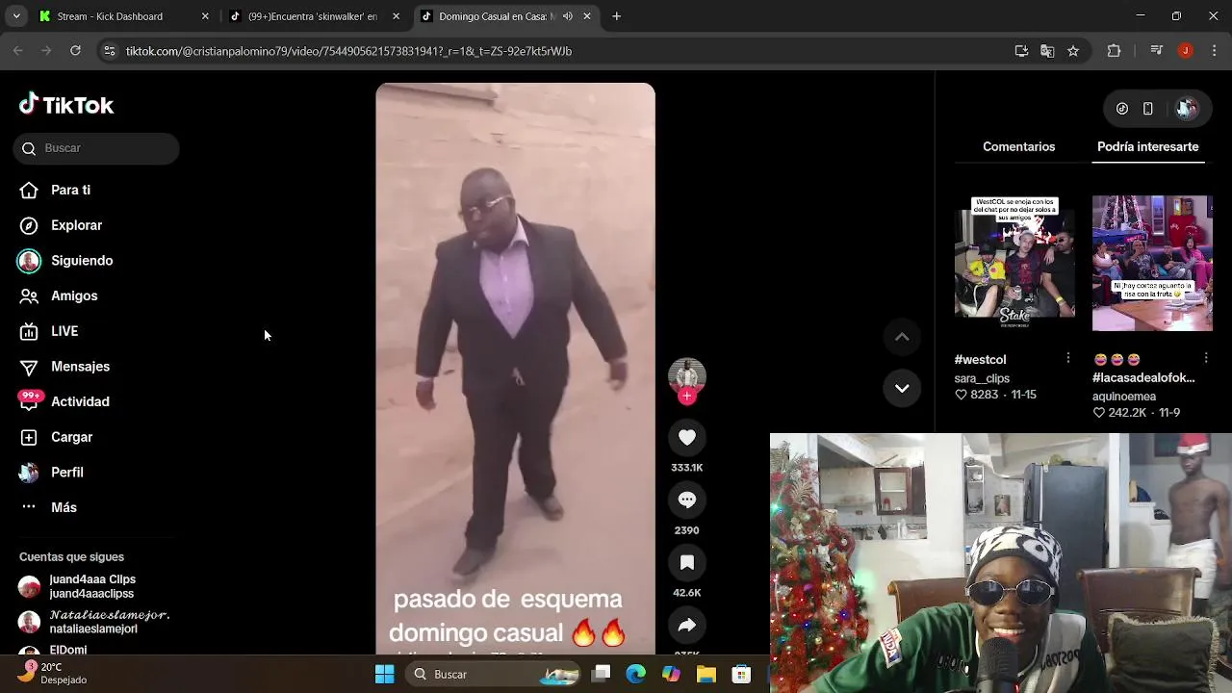Open Copilot from the taskbar
The width and height of the screenshot is (1232, 693).
click(671, 675)
